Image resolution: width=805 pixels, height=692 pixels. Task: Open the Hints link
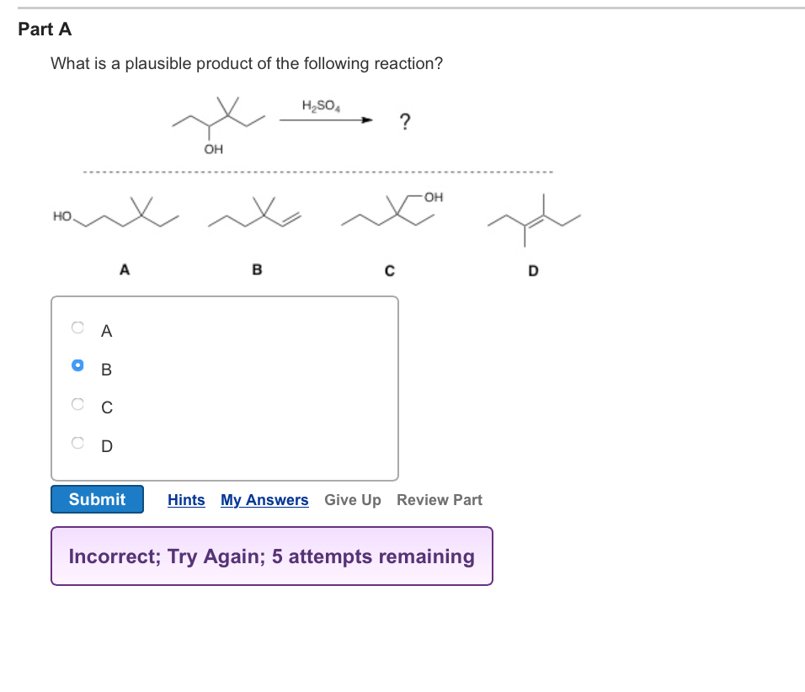pyautogui.click(x=186, y=499)
